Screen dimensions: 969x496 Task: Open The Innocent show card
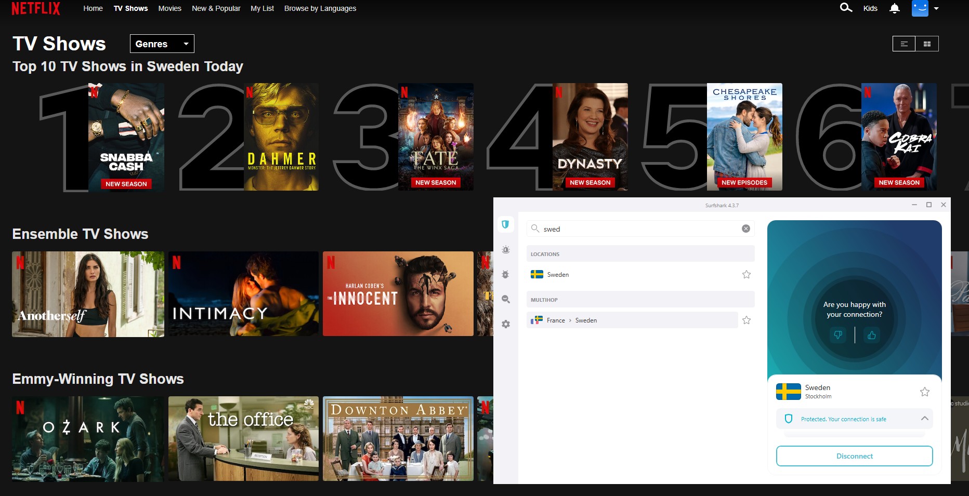[x=398, y=294]
